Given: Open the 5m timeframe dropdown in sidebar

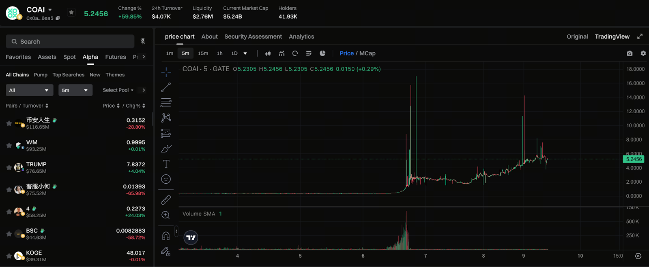Looking at the screenshot, I should (75, 90).
